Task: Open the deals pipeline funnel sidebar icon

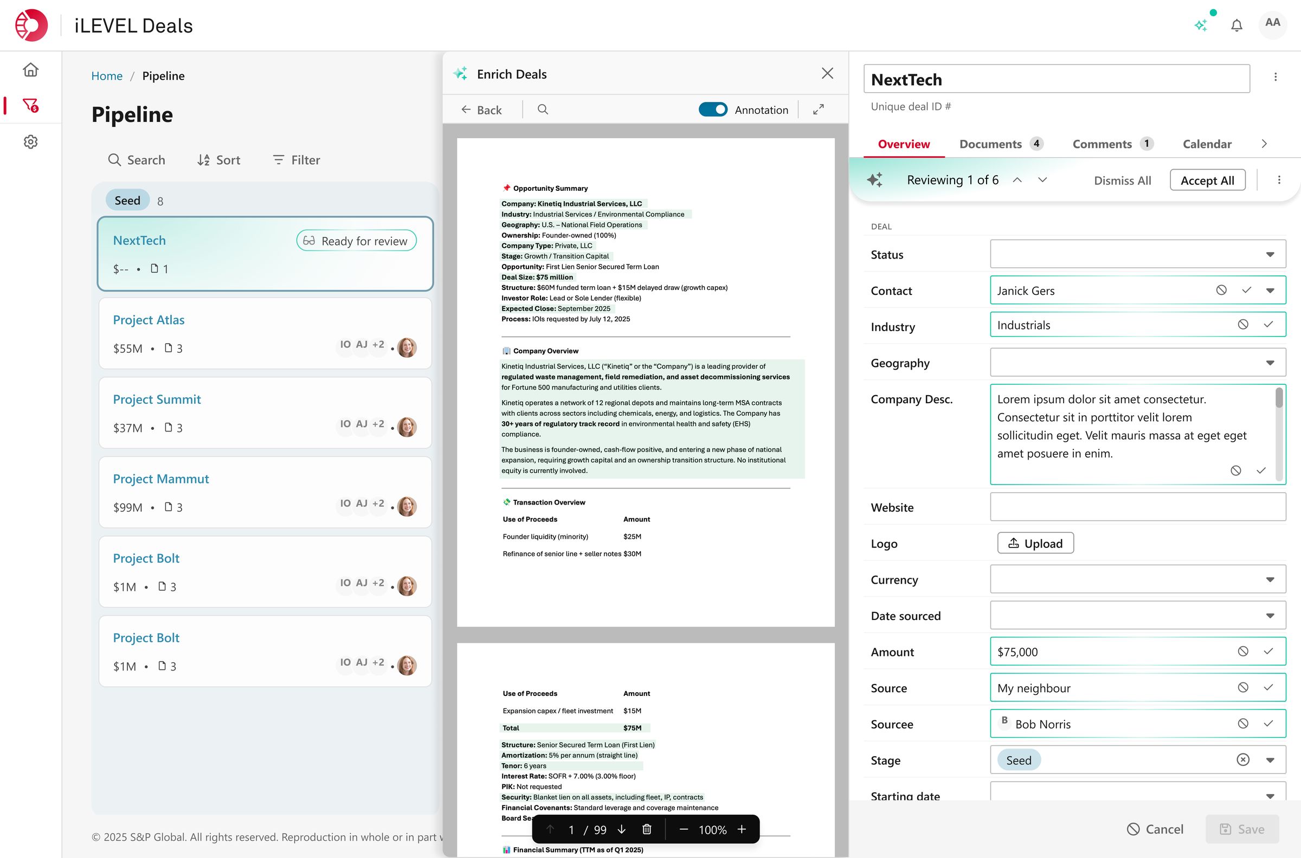Action: (31, 105)
